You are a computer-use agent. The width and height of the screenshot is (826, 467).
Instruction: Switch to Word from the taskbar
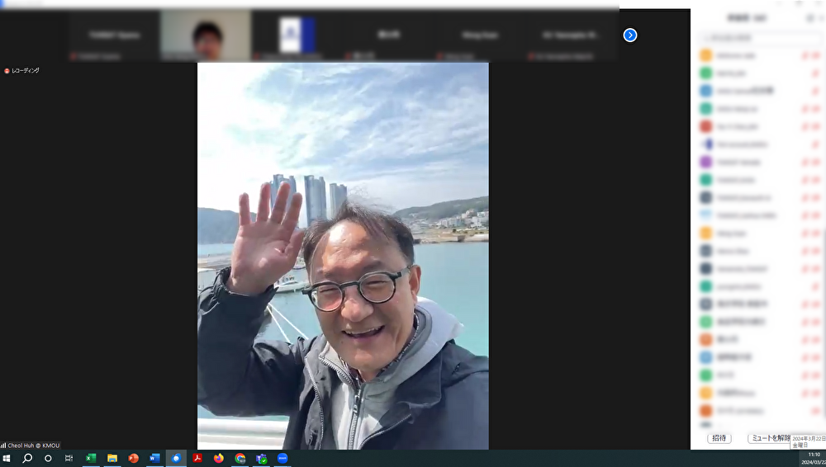click(154, 458)
